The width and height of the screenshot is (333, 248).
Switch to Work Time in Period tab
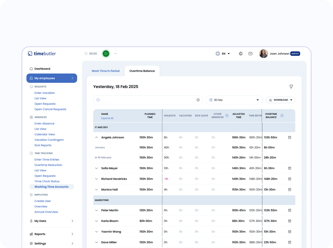(105, 71)
